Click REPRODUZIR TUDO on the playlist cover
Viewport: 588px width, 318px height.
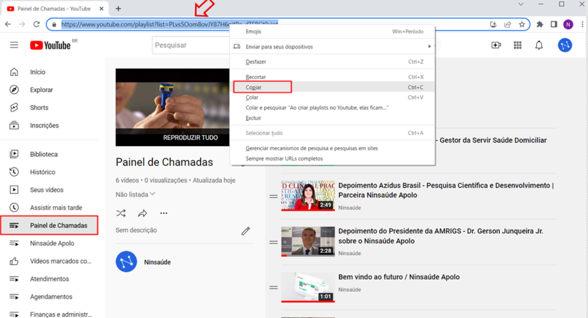[190, 137]
